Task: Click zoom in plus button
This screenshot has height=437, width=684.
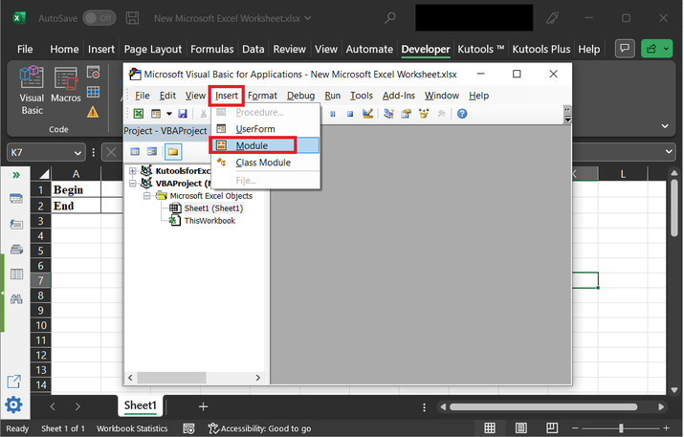Action: point(666,428)
